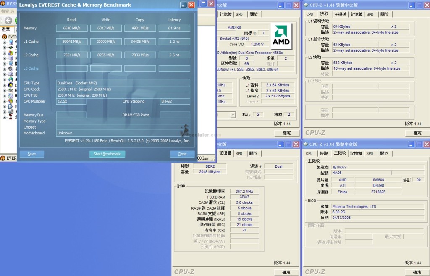
Task: Expand the Benchmark node plus box in EVEREST
Action: [x=4, y=117]
